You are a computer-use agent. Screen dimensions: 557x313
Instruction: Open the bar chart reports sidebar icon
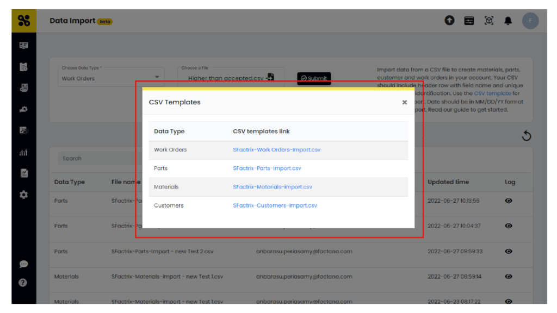[24, 152]
